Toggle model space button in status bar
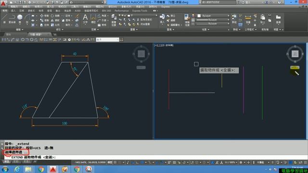This screenshot has width=308, height=173. (110, 162)
